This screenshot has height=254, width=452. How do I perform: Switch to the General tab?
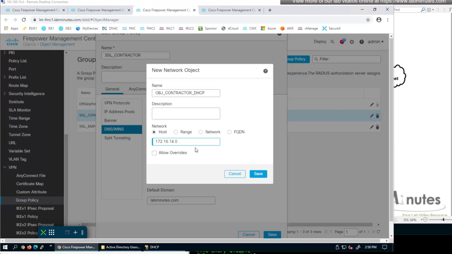pyautogui.click(x=112, y=89)
